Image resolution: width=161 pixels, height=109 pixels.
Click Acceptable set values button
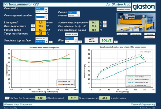point(71,34)
